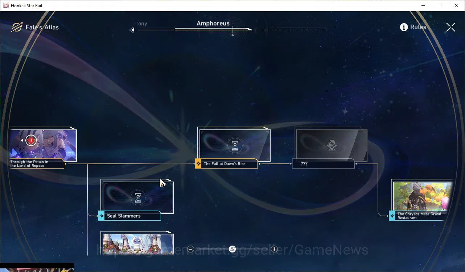Click the red exclamation alert icon
Viewport: 465px width, 272px height.
click(31, 140)
